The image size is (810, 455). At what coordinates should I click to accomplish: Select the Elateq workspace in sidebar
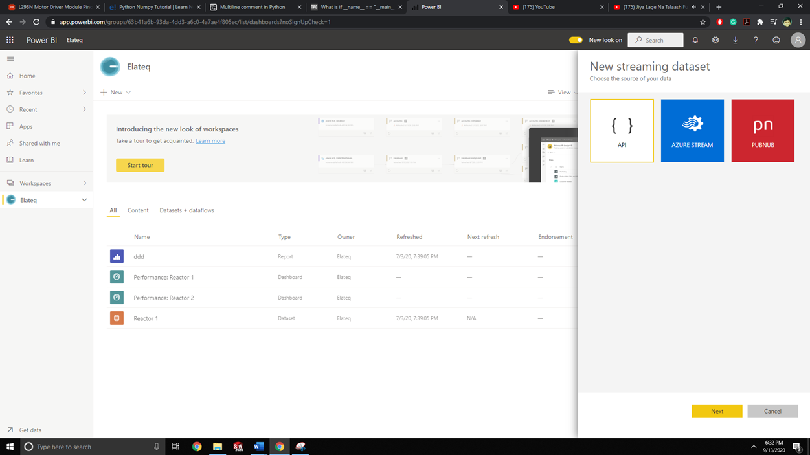pyautogui.click(x=28, y=200)
